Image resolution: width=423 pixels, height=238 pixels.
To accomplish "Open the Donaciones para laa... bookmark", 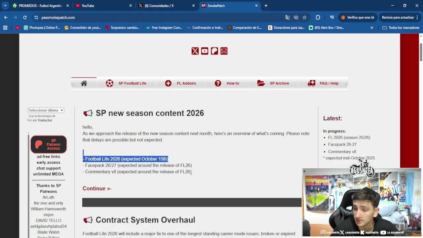I will (x=286, y=28).
